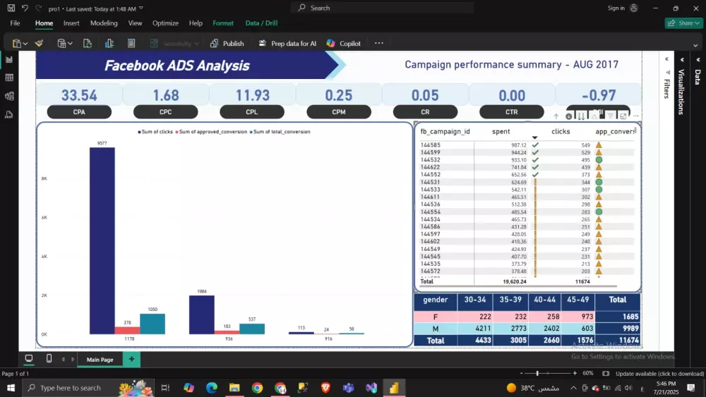Click Drill up arrow on table visual
The height and width of the screenshot is (397, 706).
(556, 116)
